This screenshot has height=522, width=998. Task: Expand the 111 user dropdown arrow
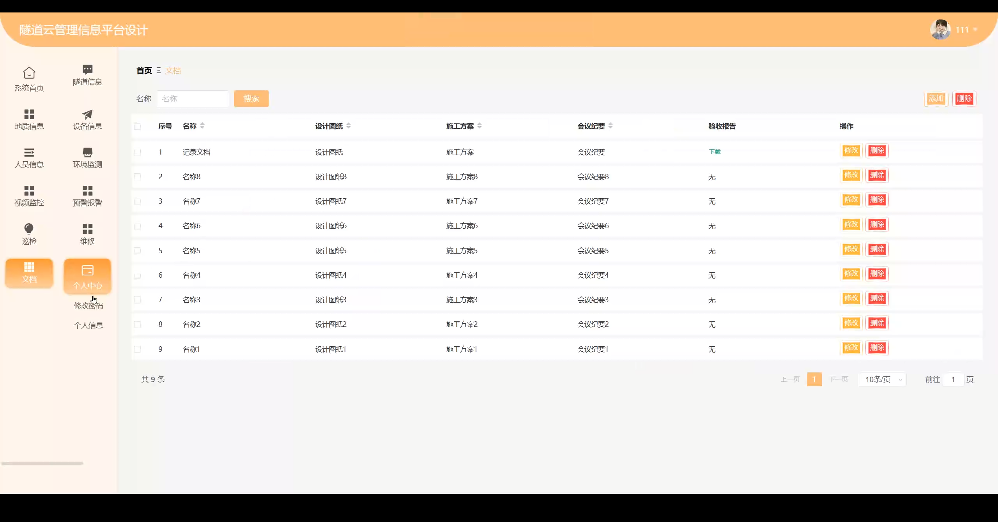pyautogui.click(x=975, y=30)
